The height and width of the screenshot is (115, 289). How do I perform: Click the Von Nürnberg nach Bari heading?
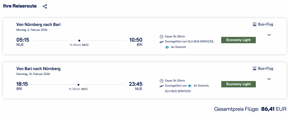point(38,25)
